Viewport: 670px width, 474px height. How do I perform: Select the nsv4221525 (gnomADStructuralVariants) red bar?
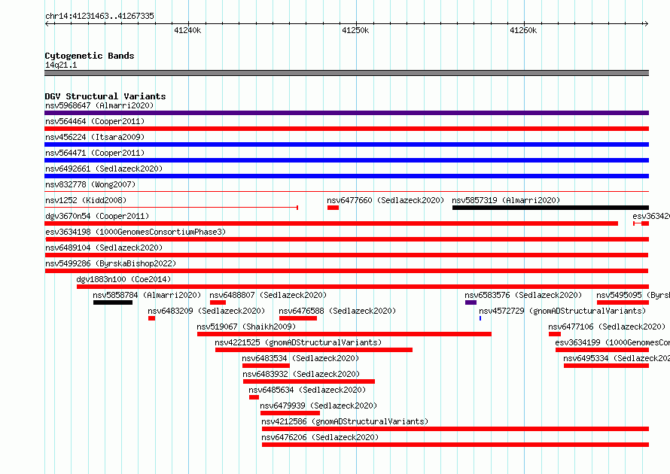coord(314,350)
